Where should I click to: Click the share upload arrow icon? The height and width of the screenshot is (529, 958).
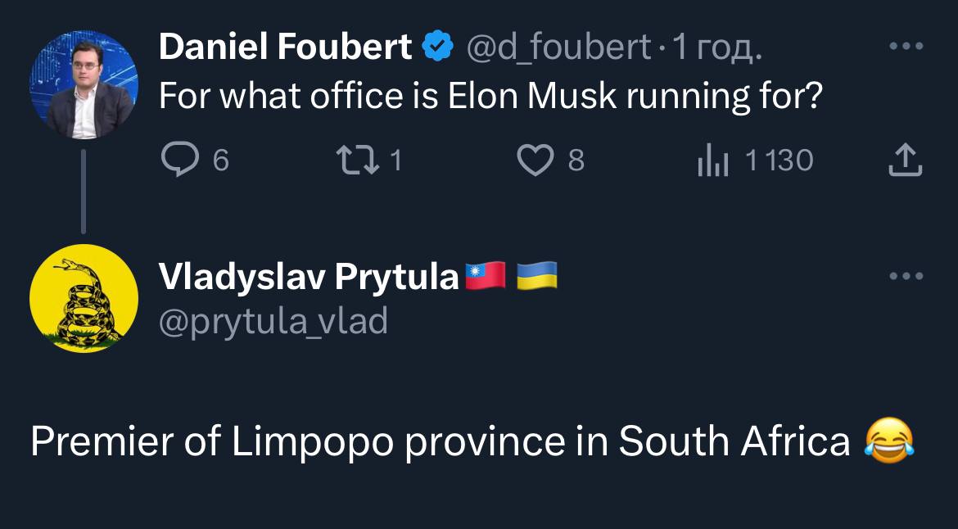pos(906,160)
